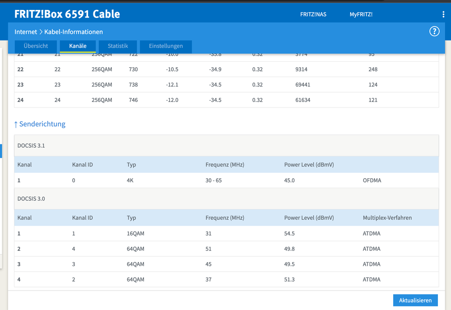Select the DOCSIS 3.1 section header
This screenshot has width=451, height=310.
tap(31, 146)
